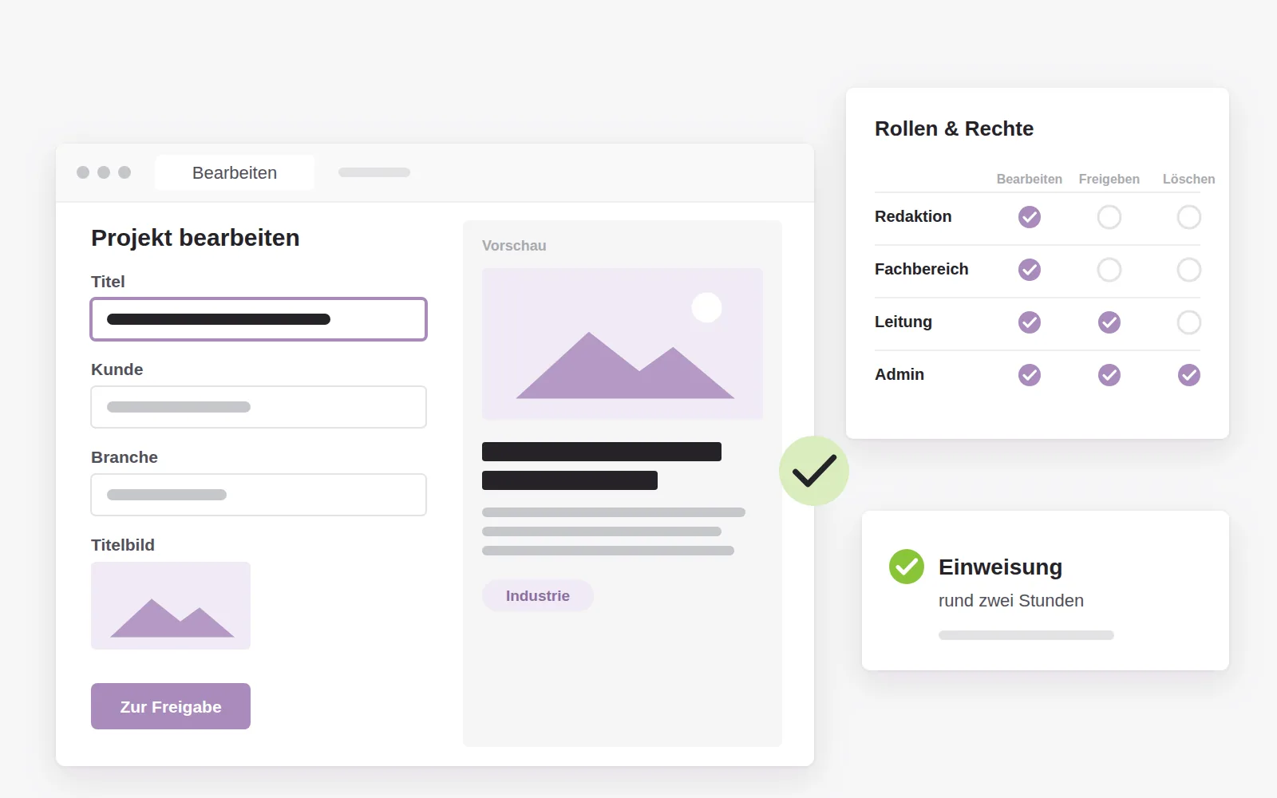Click into the Kunde input field
1277x798 pixels.
[259, 407]
